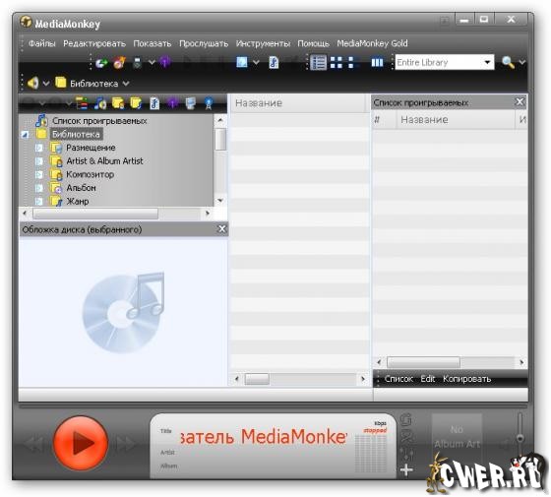Sort by Название column in main track list
Viewport: 551px width, 497px height.
297,103
